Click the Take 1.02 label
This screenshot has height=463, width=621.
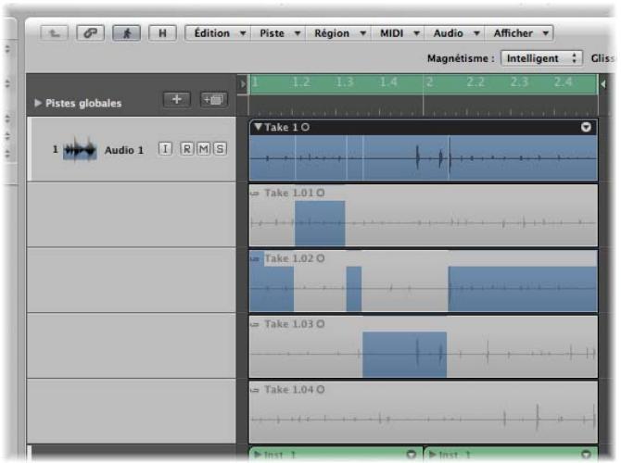click(x=289, y=258)
